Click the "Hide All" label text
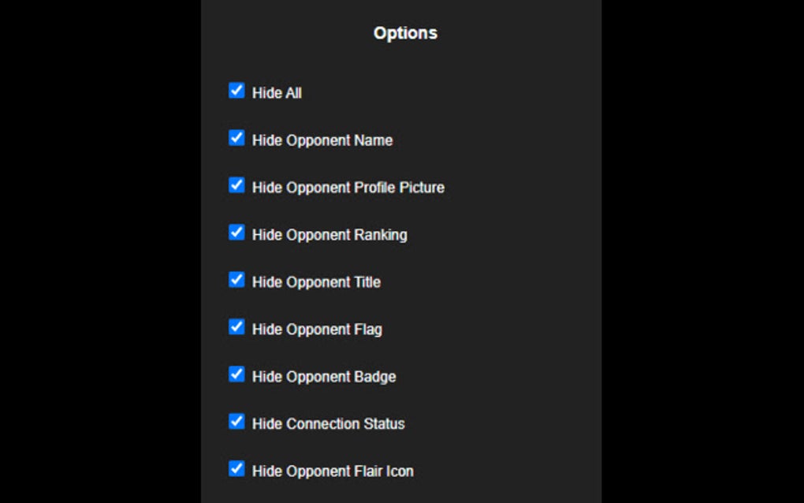The image size is (804, 503). click(277, 93)
